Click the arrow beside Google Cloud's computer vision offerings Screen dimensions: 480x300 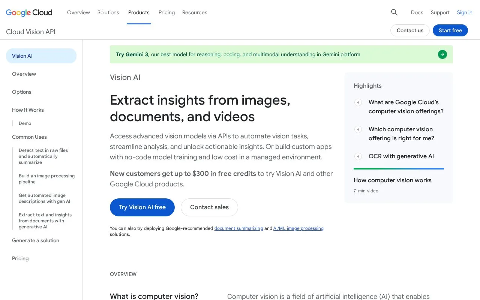(x=358, y=102)
